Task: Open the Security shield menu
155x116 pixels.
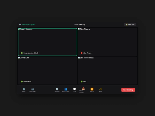Action: (57, 90)
